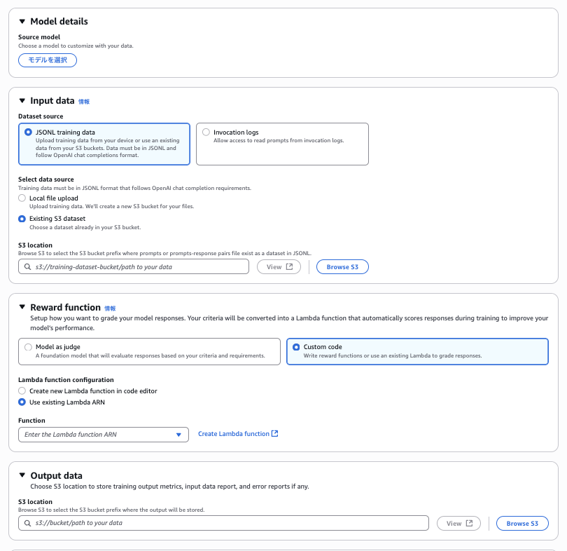The image size is (567, 551).
Task: Select JSONL training data option
Action: (x=28, y=132)
